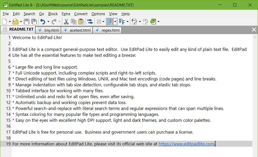This screenshot has width=258, height=157.
Task: Click the scrollbar up arrow
Action: tap(255, 37)
